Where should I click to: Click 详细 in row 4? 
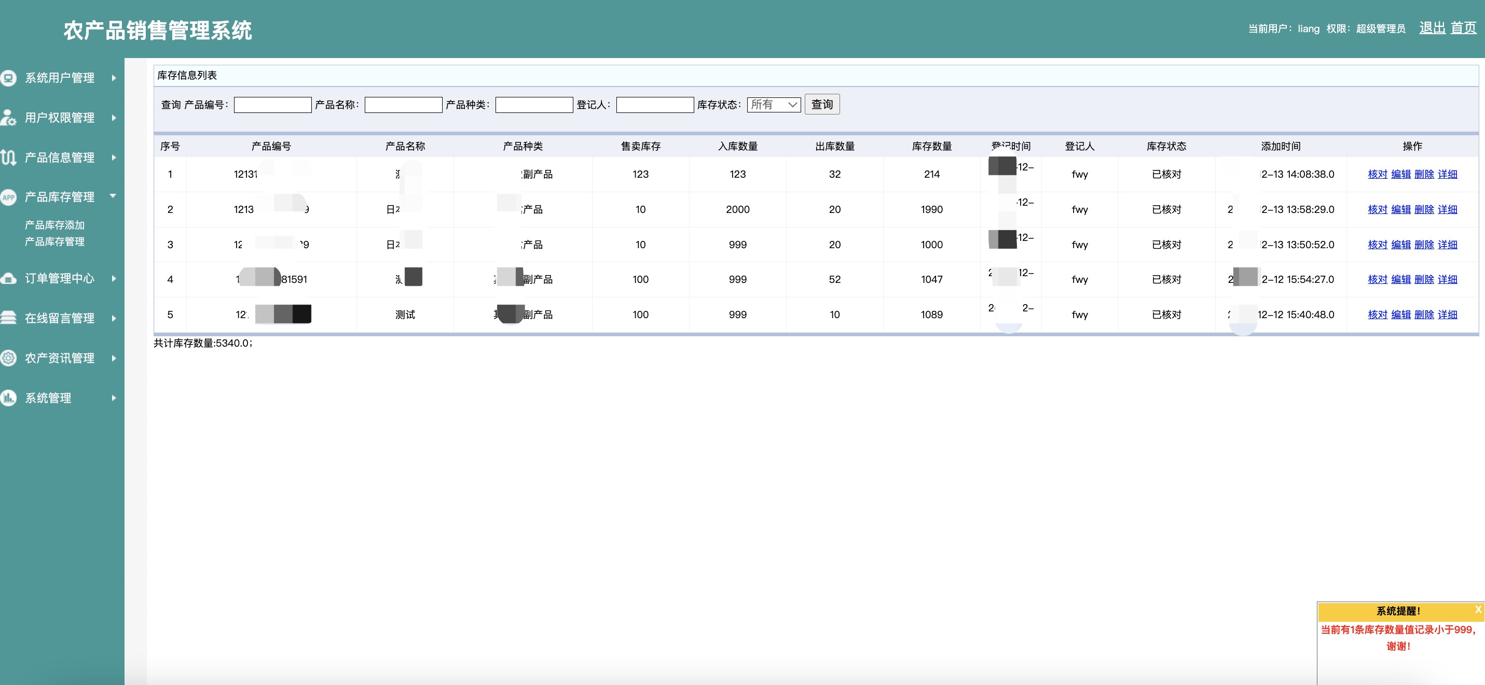tap(1448, 279)
